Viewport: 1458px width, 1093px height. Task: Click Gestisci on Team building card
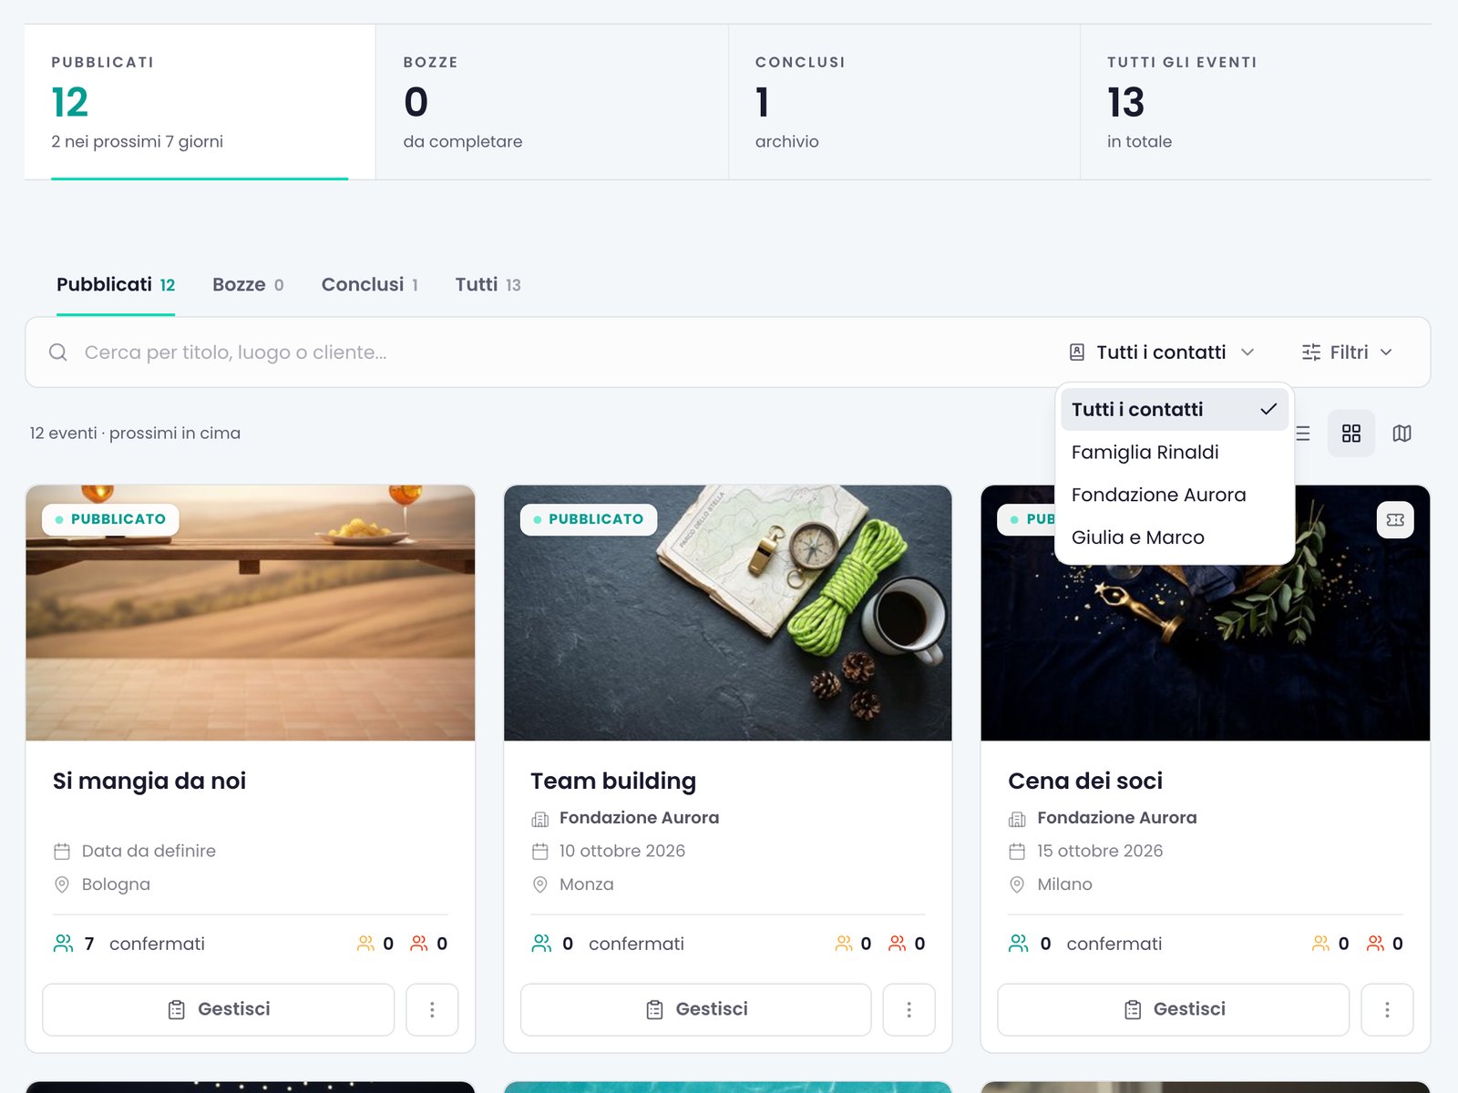tap(696, 1009)
